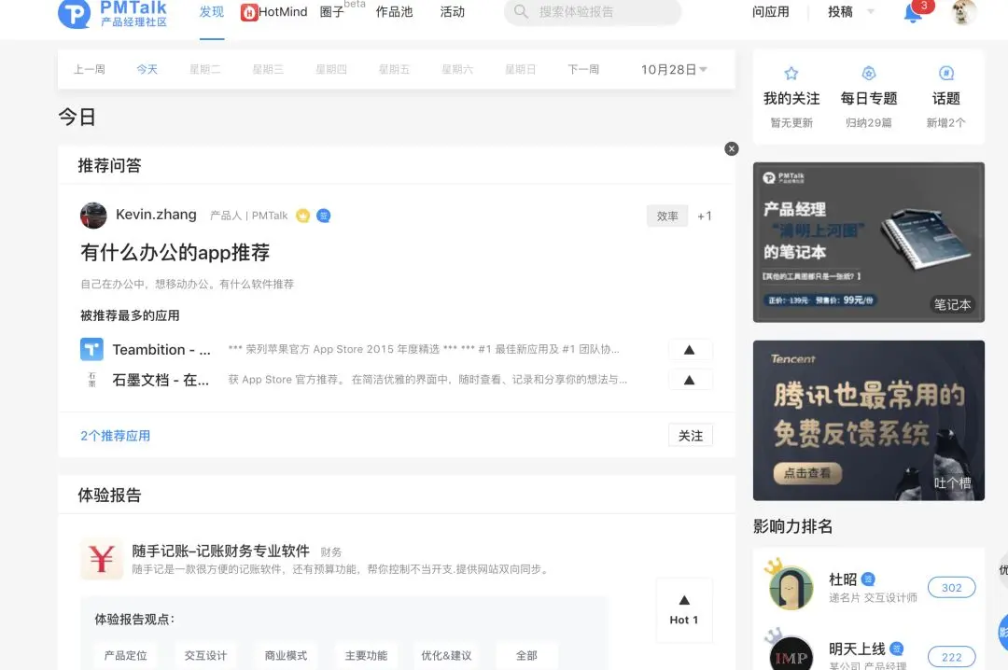
Task: Open Kevin.zhang's avatar
Action: pos(93,216)
